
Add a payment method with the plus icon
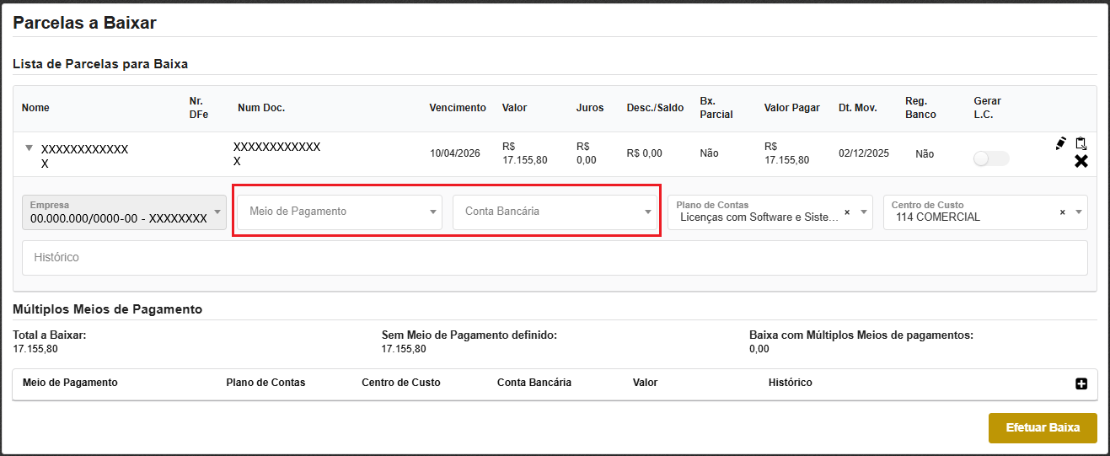1081,384
